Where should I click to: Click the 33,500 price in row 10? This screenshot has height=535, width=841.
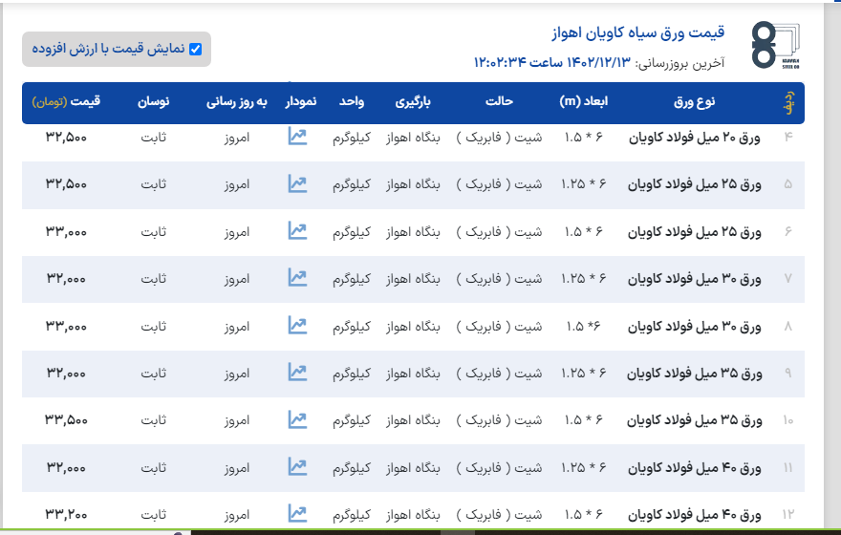click(x=66, y=419)
